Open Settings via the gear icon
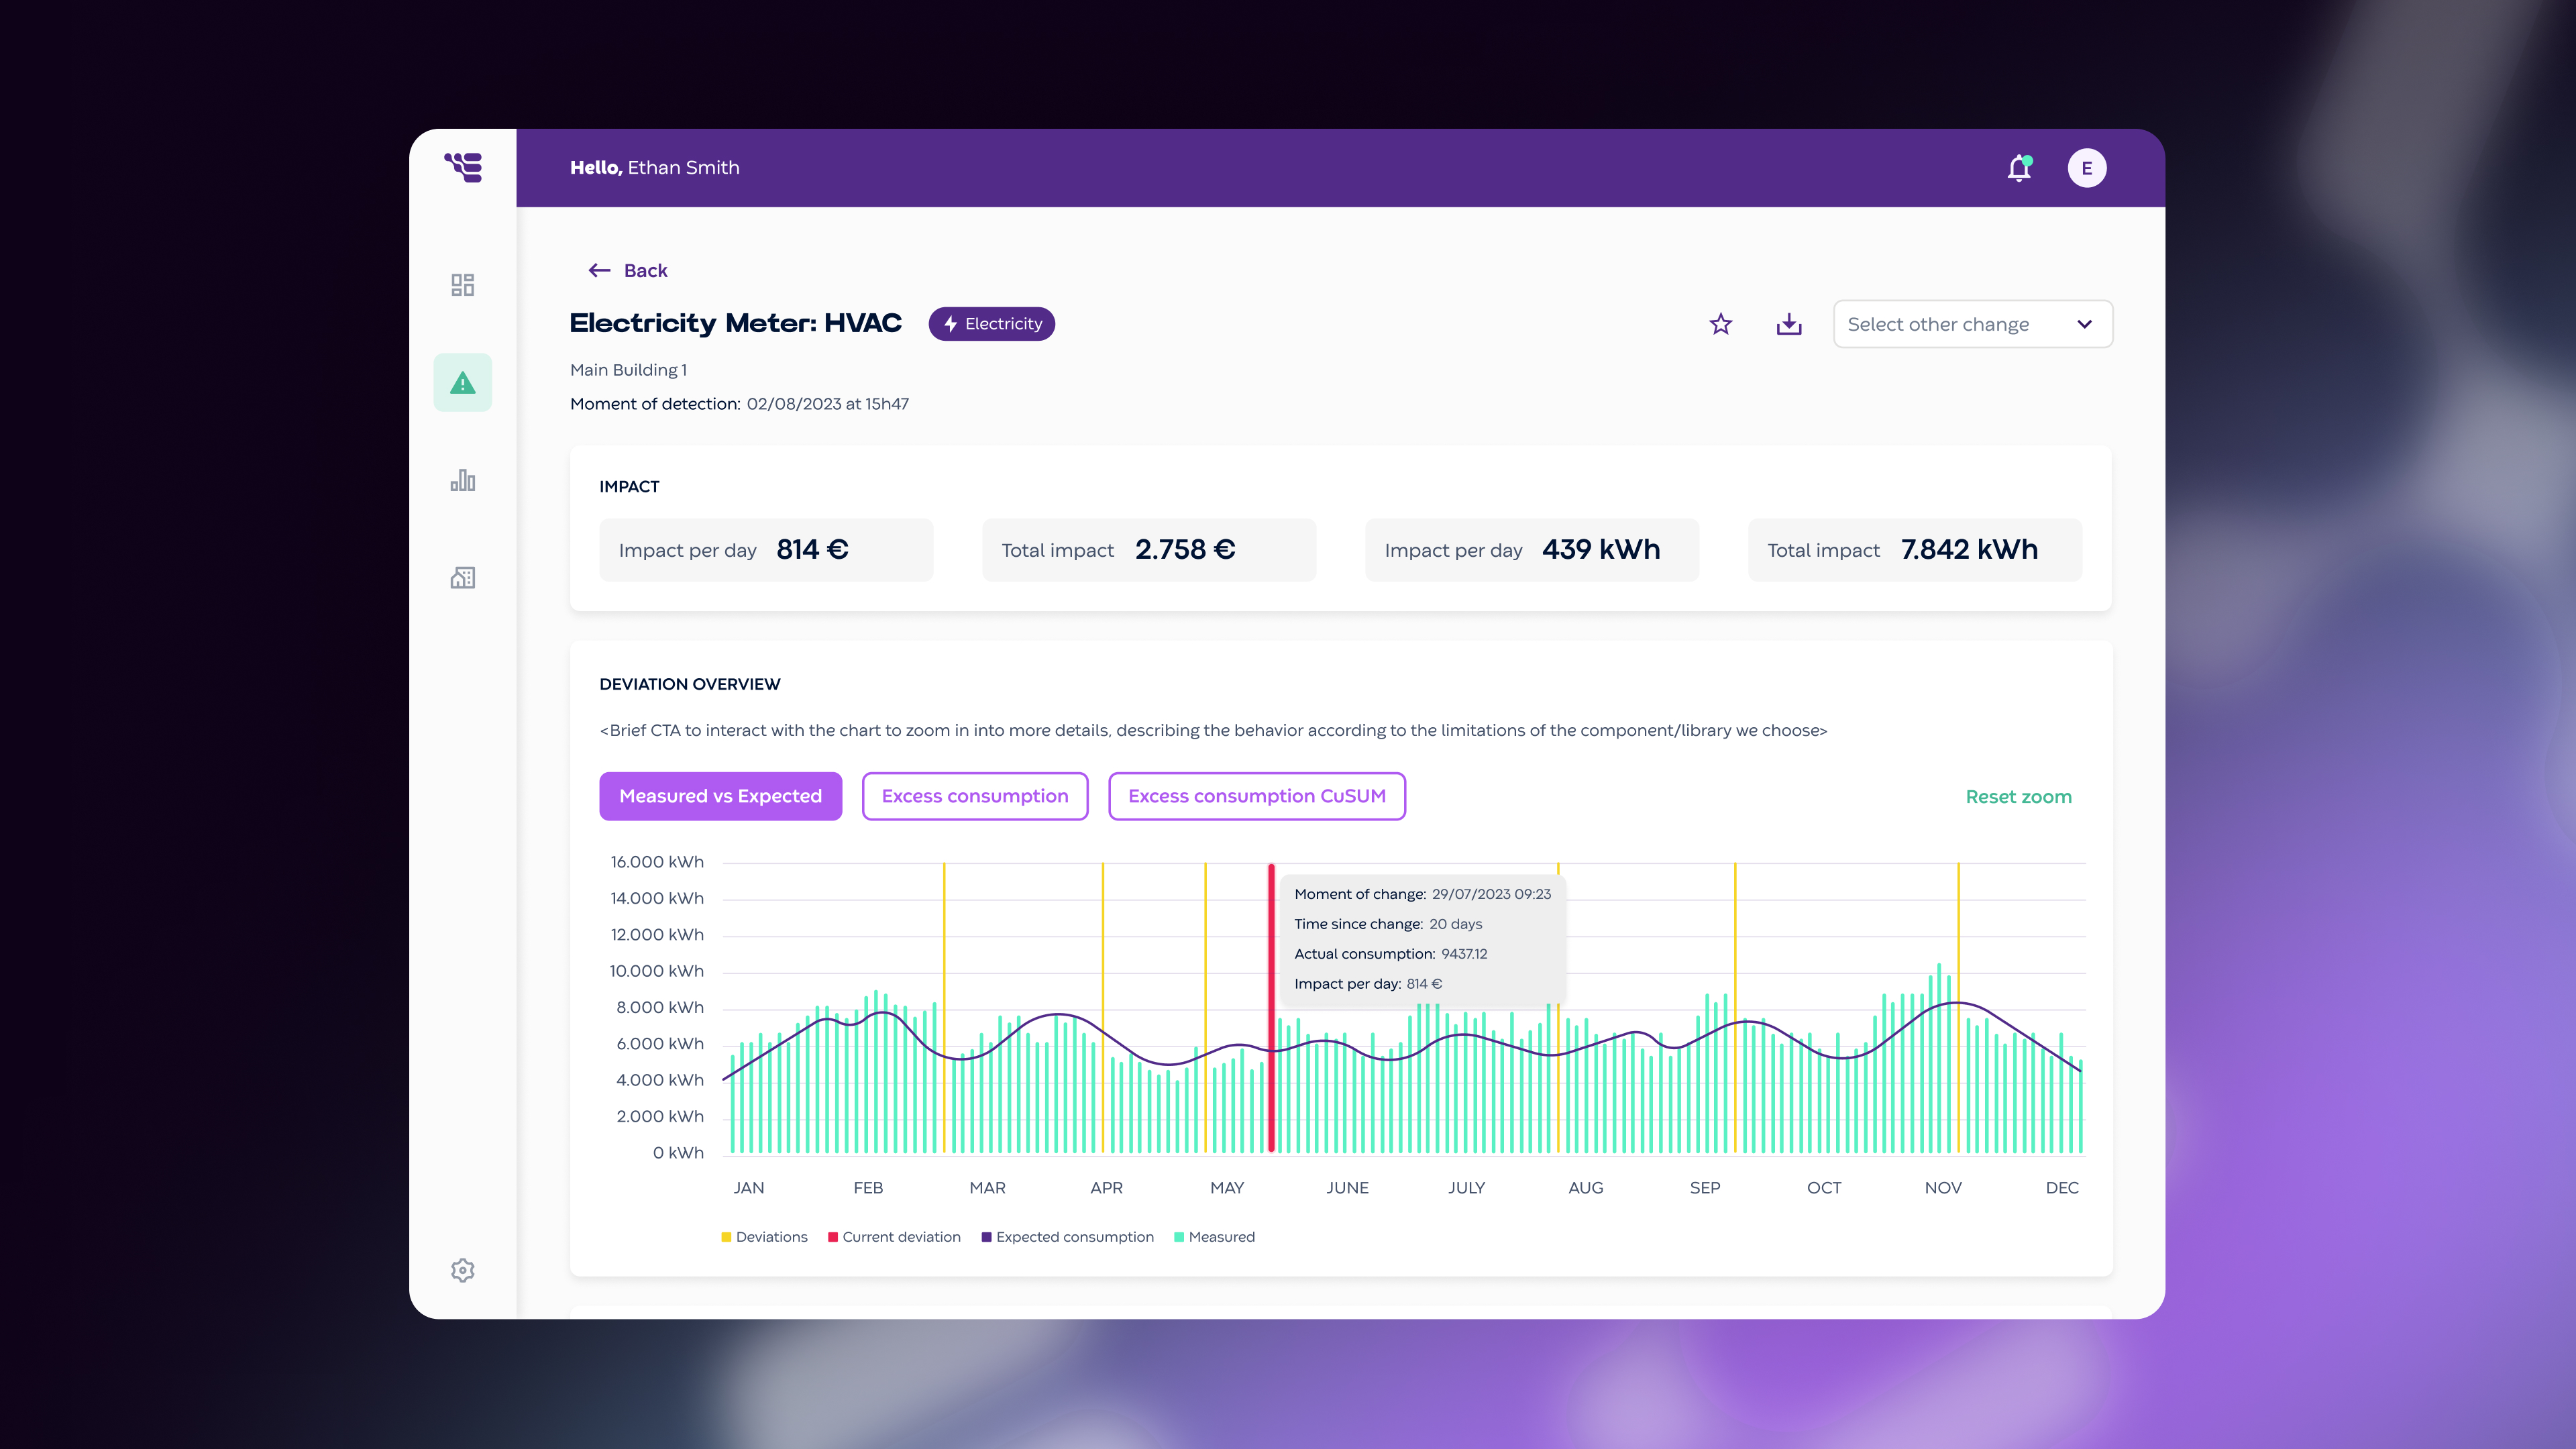Viewport: 2576px width, 1449px height. 463,1270
